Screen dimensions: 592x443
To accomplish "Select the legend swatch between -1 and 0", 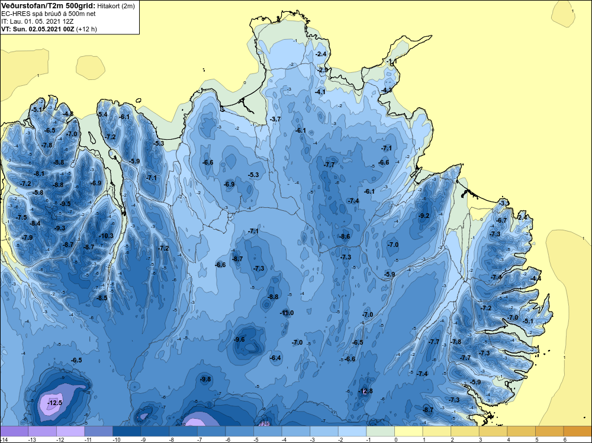I will click(x=380, y=431).
